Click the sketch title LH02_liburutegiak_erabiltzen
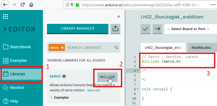Image resolution: width=217 pixels, height=106 pixels. pyautogui.click(x=172, y=17)
